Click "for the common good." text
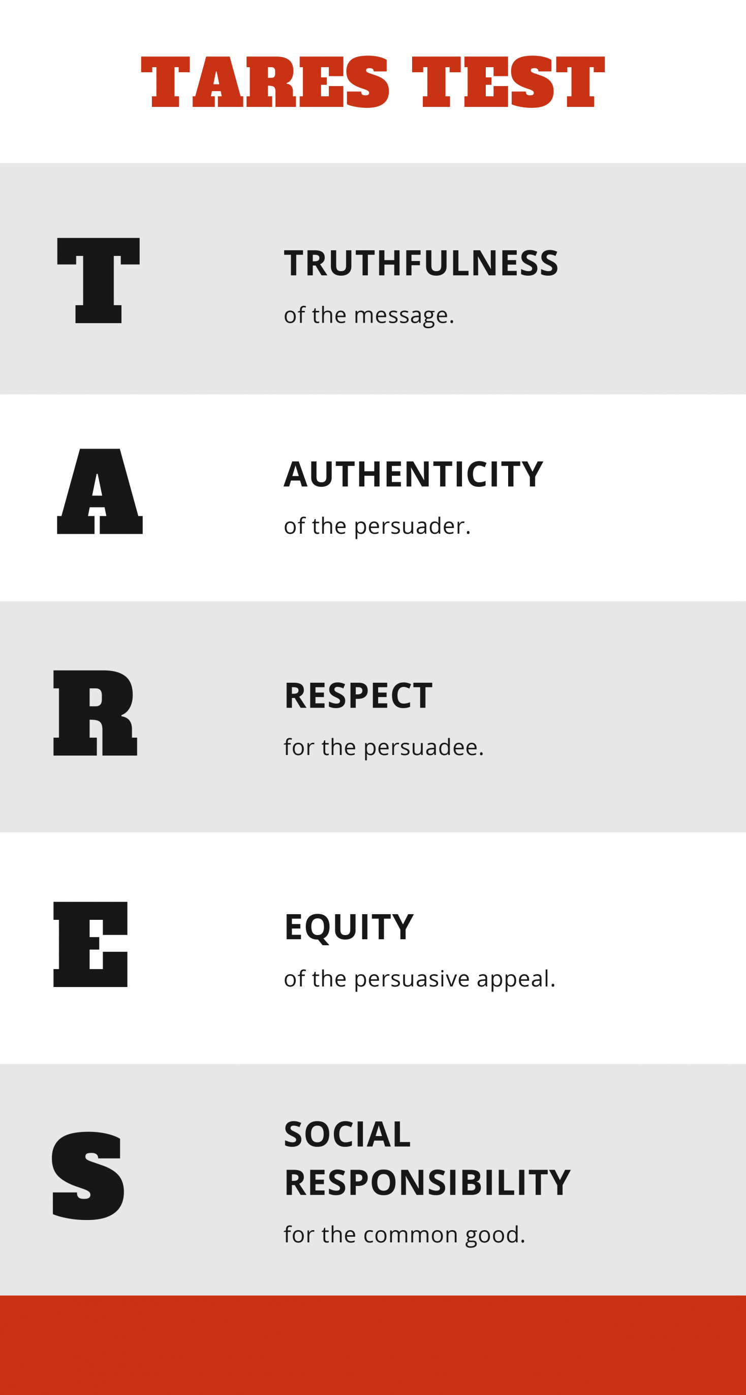The width and height of the screenshot is (746, 1395). (405, 1235)
